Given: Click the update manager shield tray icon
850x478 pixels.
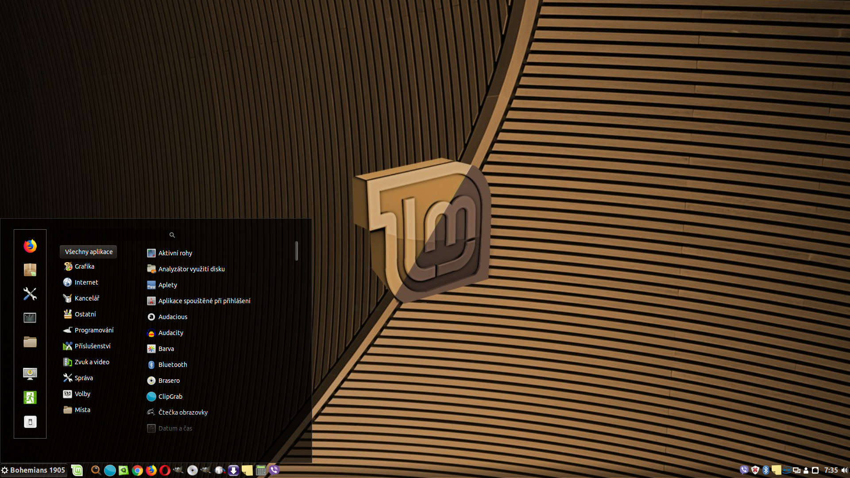Looking at the screenshot, I should 755,470.
